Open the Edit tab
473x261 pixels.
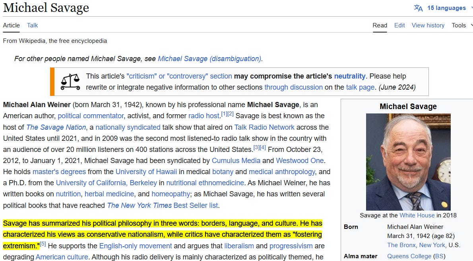tap(399, 25)
